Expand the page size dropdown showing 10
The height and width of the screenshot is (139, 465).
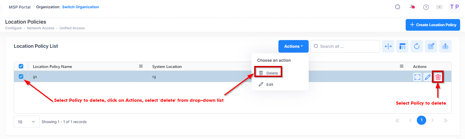point(27,122)
